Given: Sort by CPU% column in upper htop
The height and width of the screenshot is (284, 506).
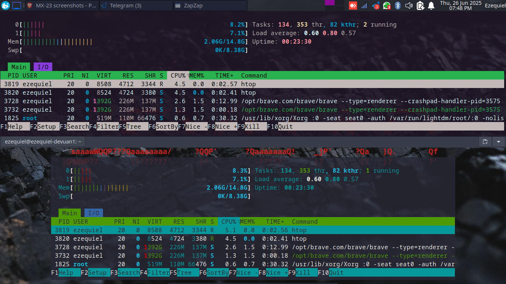Looking at the screenshot, I should pos(178,75).
